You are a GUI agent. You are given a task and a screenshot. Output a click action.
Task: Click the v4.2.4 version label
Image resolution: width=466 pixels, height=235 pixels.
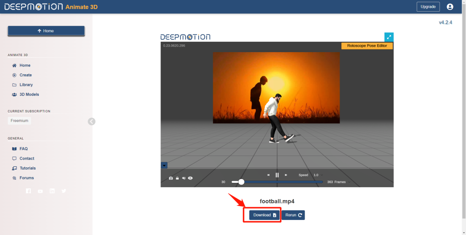click(x=445, y=22)
